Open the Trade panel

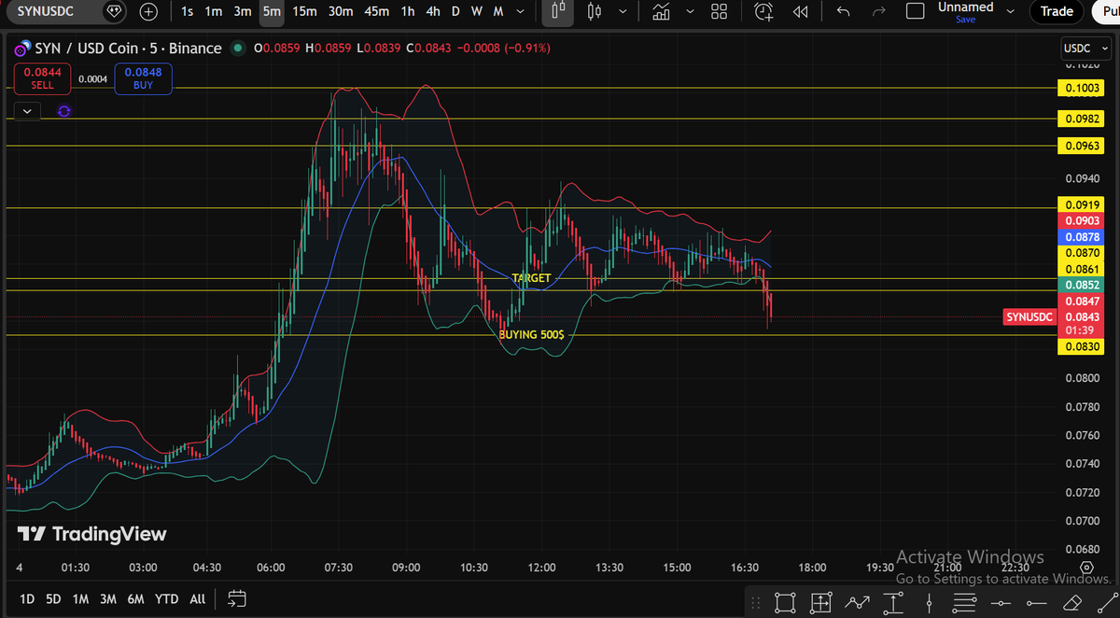(1057, 11)
